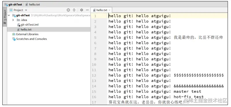The width and height of the screenshot is (231, 107).
Task: Toggle the 1: Project side tool window
Action: (5, 17)
